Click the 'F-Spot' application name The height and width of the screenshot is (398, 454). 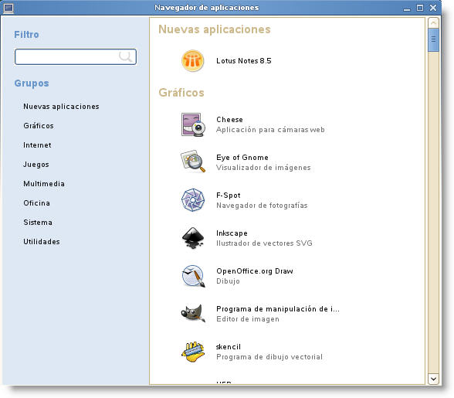pos(229,196)
